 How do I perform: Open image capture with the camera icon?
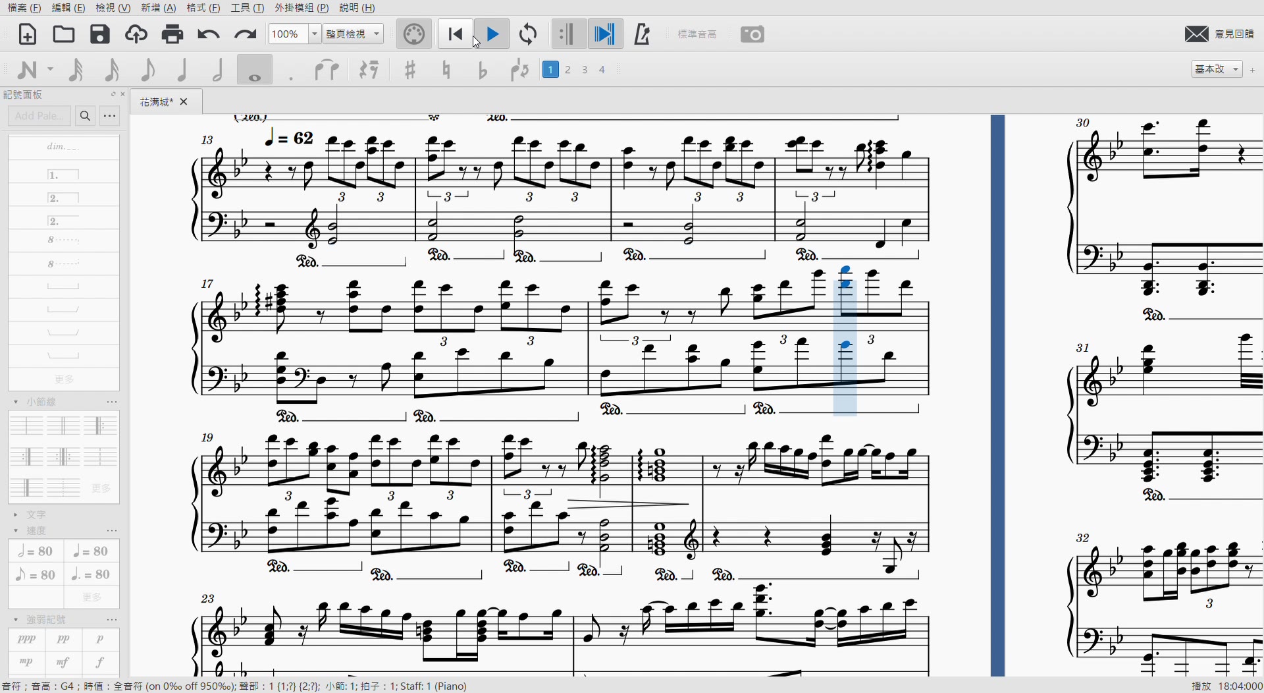click(752, 34)
